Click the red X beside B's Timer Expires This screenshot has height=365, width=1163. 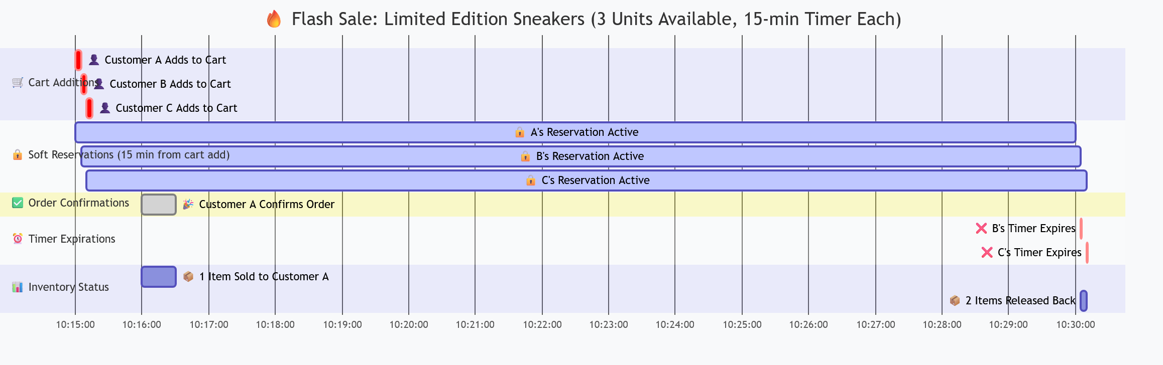[x=981, y=229]
